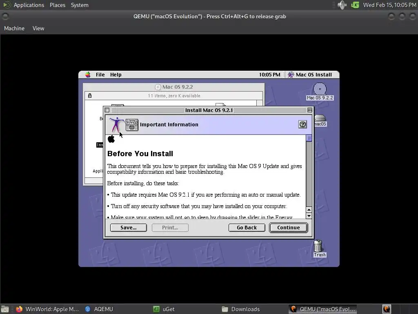Open the Applications menu in top panel
Viewport: 418px width, 314px height.
click(29, 5)
